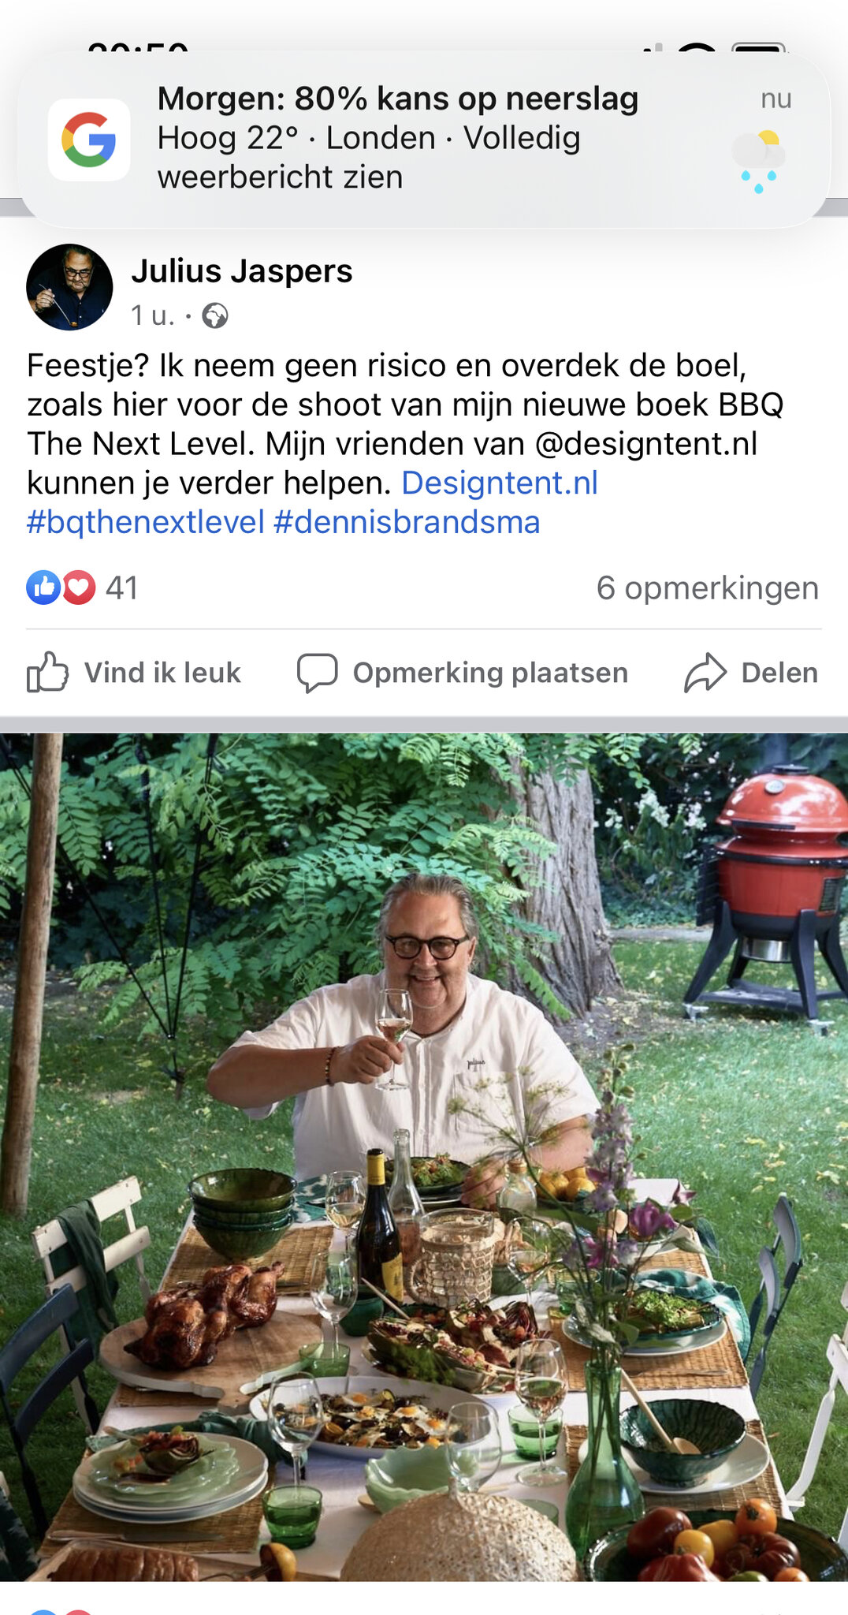The height and width of the screenshot is (1615, 848).
Task: Open Julius Jaspers profile picture
Action: point(69,287)
